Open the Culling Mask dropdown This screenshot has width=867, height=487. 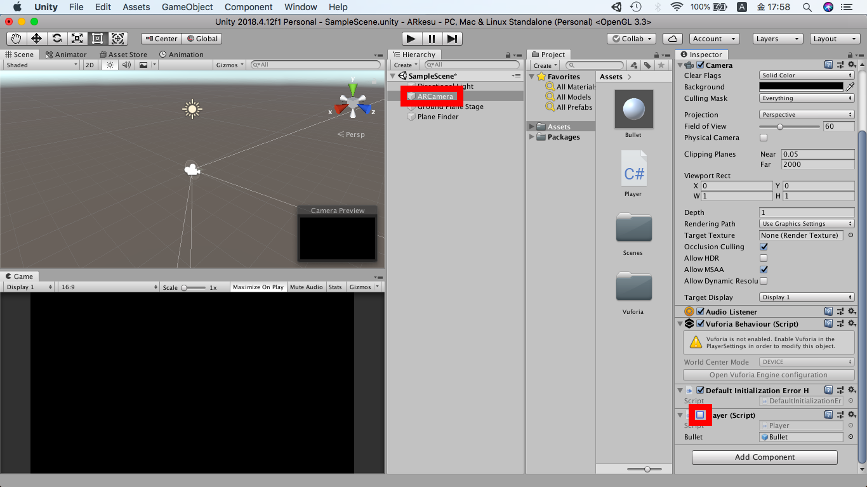pyautogui.click(x=807, y=98)
